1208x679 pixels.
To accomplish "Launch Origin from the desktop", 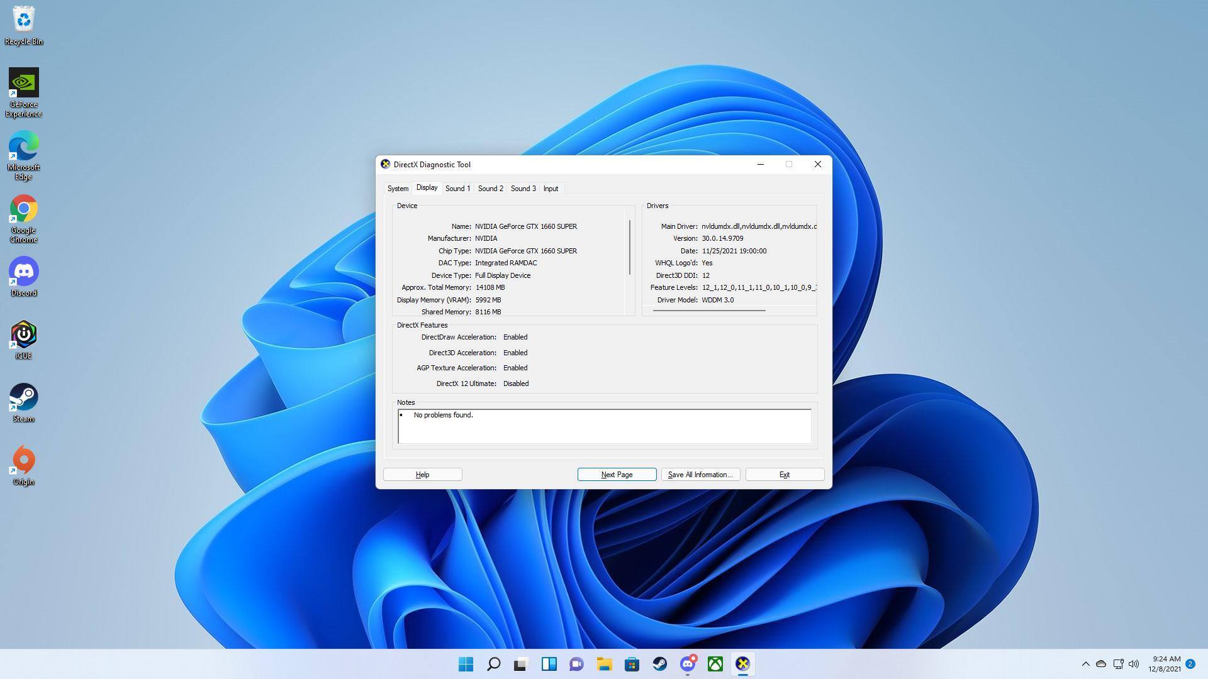I will [23, 460].
